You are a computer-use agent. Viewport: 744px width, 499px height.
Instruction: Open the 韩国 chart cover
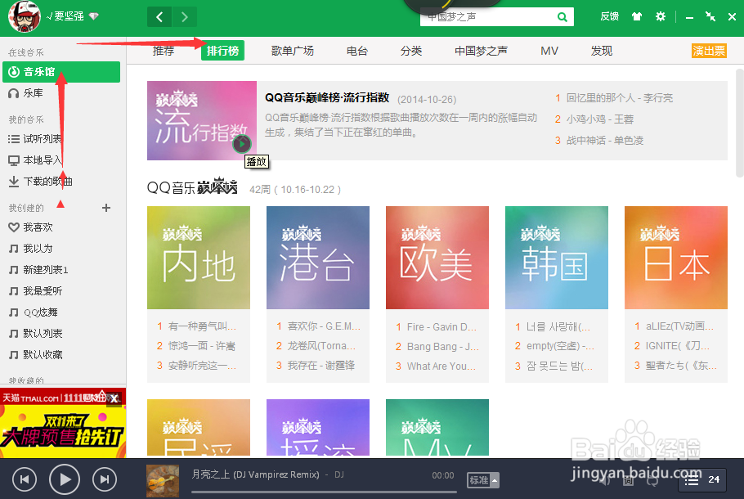click(x=557, y=258)
